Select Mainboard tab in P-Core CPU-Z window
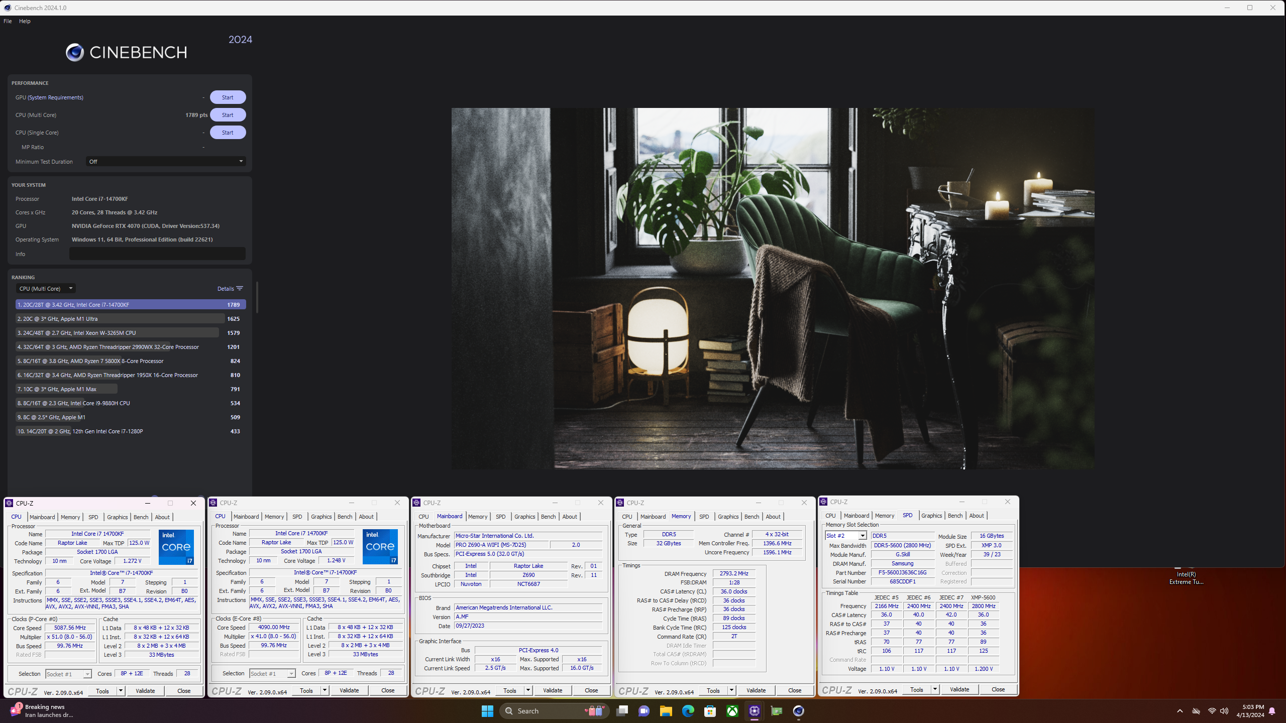1286x723 pixels. pyautogui.click(x=42, y=517)
